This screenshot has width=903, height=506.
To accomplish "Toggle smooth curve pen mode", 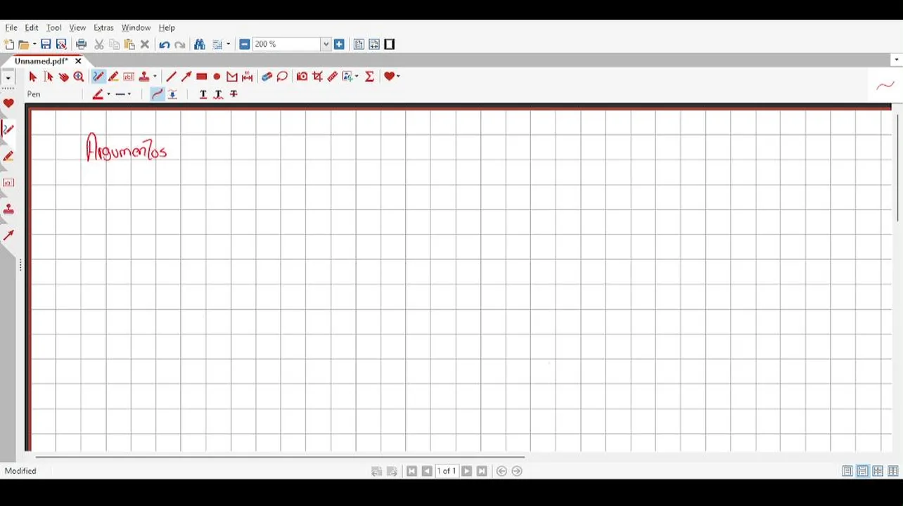I will click(158, 94).
